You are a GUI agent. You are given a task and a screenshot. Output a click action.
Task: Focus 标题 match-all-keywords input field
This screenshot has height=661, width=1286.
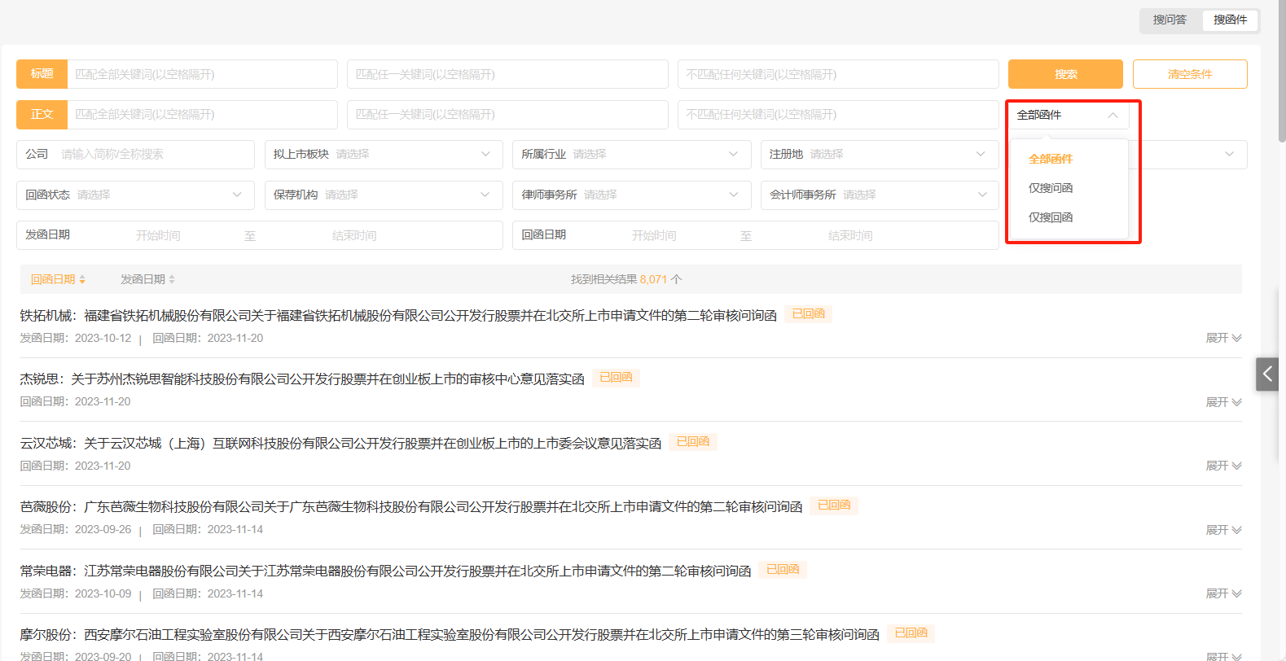tap(202, 74)
